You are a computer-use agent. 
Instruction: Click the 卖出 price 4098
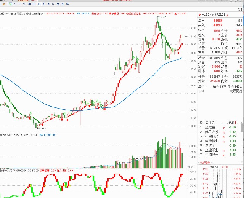pyautogui.click(x=218, y=21)
